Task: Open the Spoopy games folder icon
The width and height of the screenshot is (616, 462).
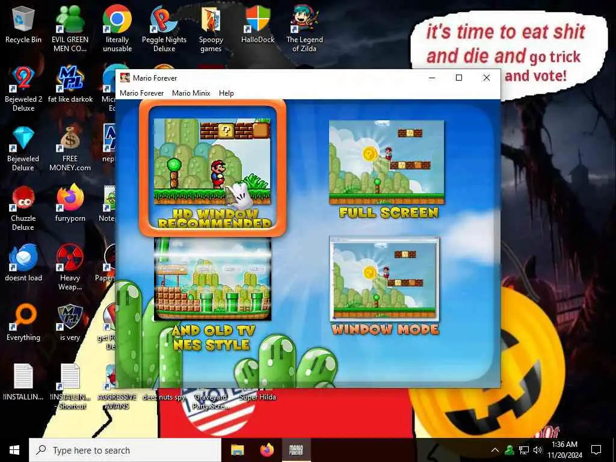Action: click(x=211, y=29)
